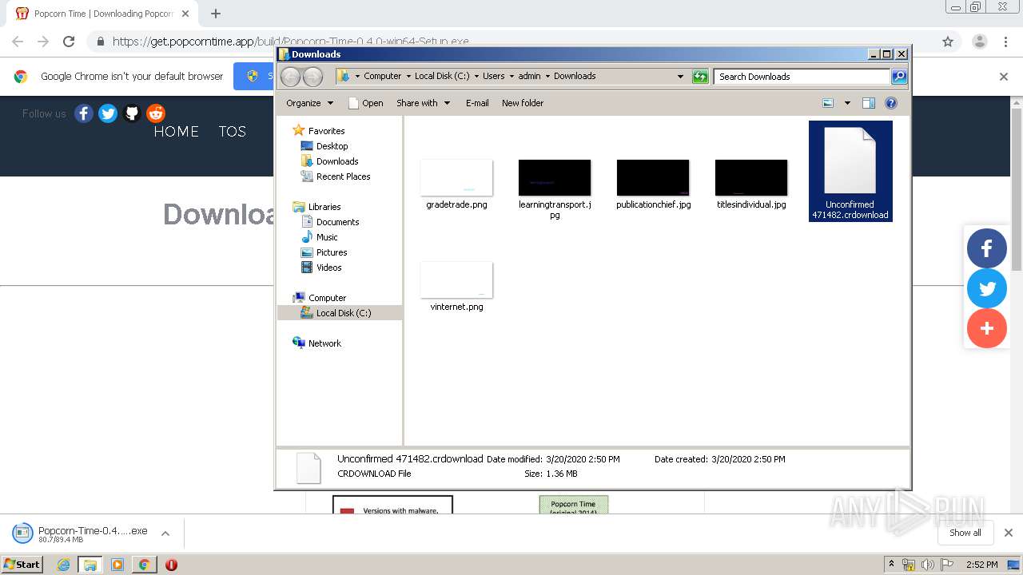Open the Reddit icon in page header
The image size is (1023, 575).
coord(156,113)
